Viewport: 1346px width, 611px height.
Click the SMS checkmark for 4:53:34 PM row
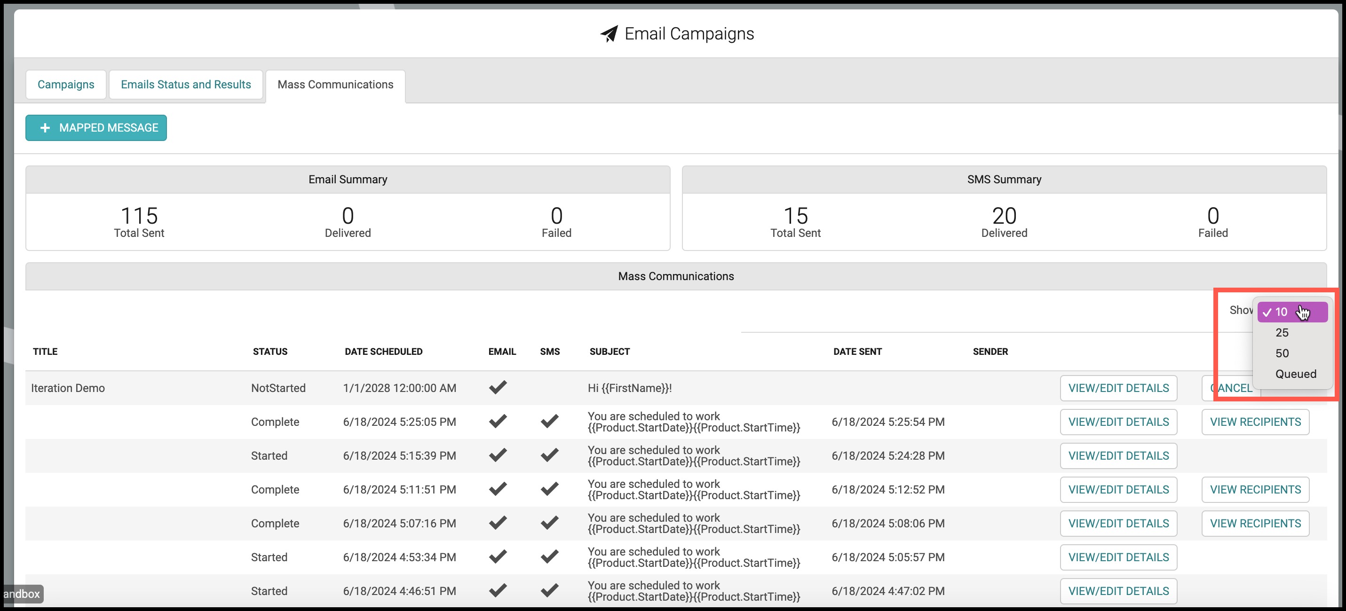point(549,557)
